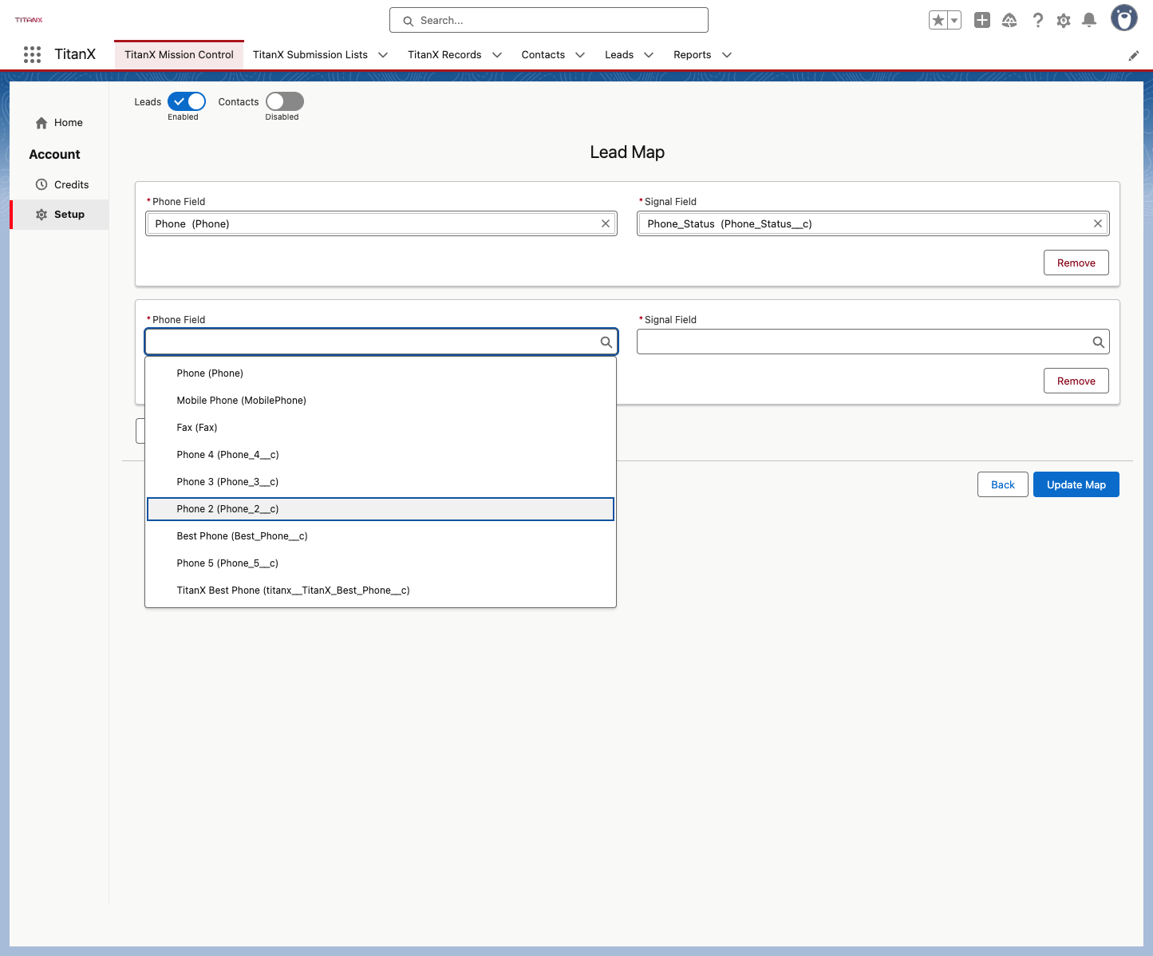1153x956 pixels.
Task: Open the Trailhead guidance icon
Action: [1009, 20]
